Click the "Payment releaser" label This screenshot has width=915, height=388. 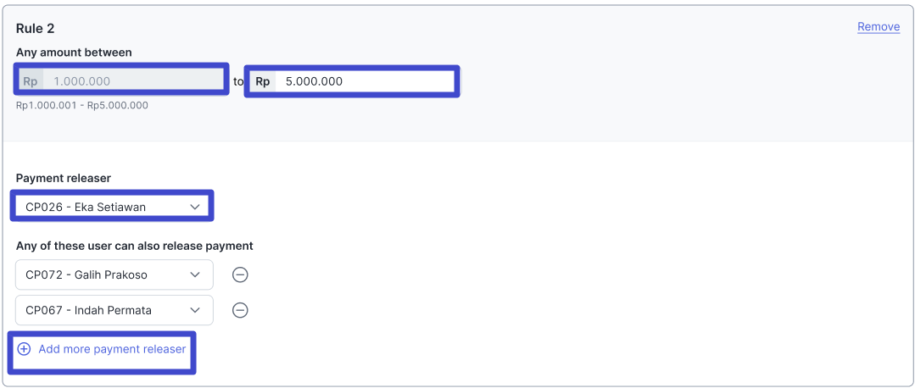pos(64,178)
